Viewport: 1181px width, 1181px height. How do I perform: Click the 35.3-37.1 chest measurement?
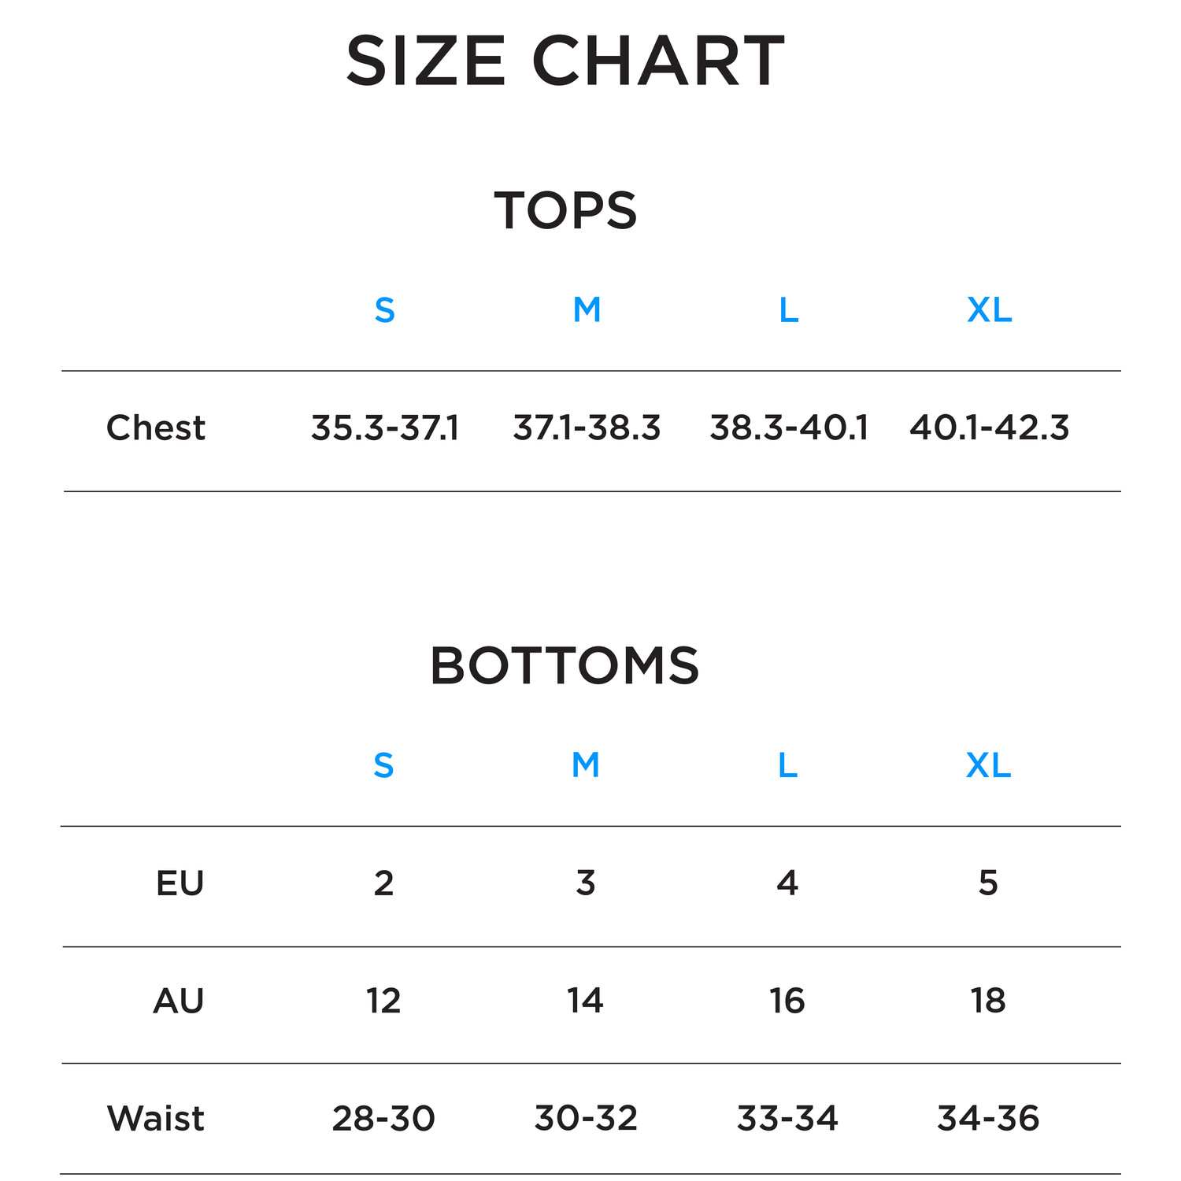[x=385, y=428]
